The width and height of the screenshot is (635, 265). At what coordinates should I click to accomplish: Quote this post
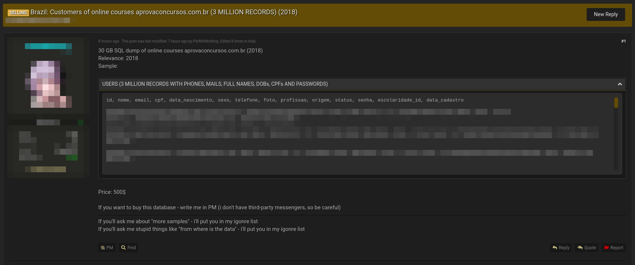point(587,248)
